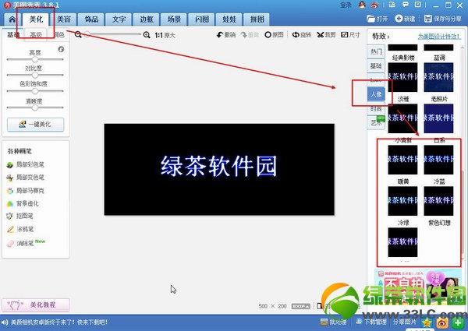Click the QQ penguin icon in title bar
Viewport: 468px width, 331px height.
point(362,5)
